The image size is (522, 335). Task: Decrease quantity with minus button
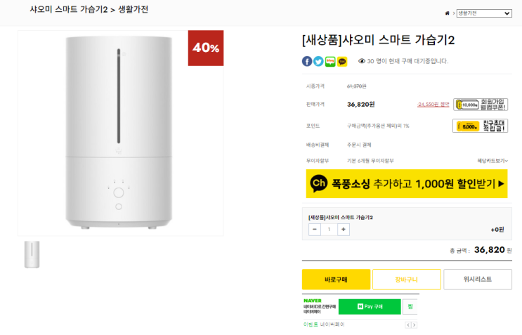[x=314, y=229]
